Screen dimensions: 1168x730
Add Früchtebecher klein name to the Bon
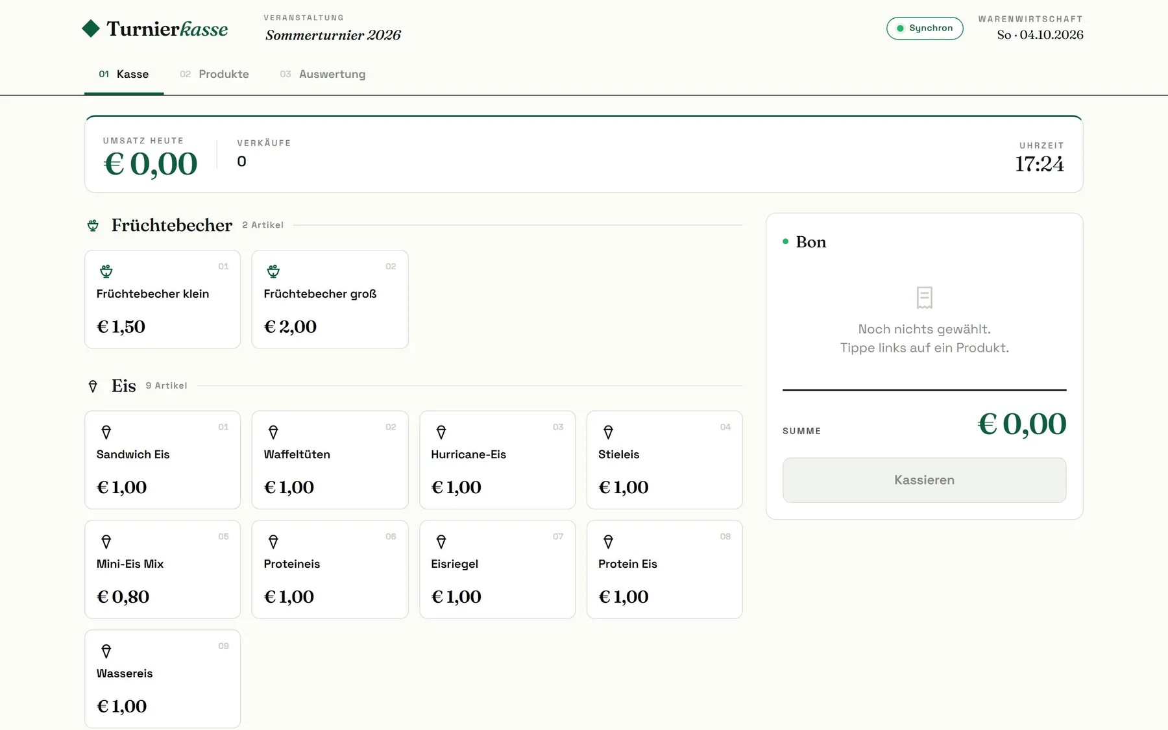(x=152, y=294)
